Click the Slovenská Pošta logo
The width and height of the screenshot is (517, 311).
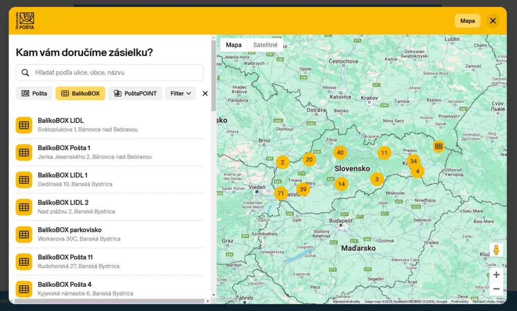coord(25,21)
